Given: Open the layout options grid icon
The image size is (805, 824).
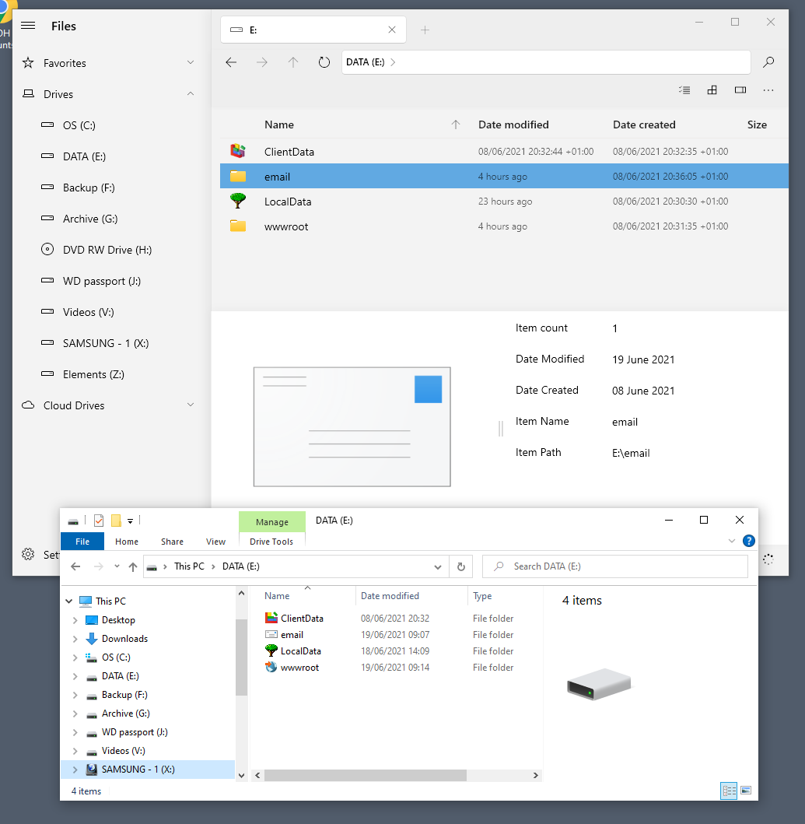Looking at the screenshot, I should [x=712, y=89].
